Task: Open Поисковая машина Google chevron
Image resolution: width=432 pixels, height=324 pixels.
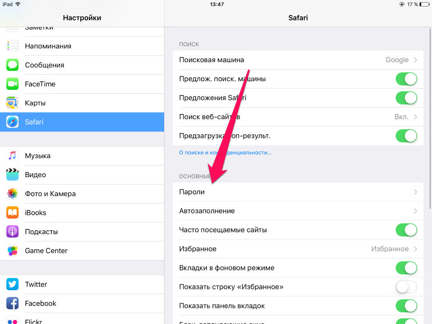Action: pos(416,60)
